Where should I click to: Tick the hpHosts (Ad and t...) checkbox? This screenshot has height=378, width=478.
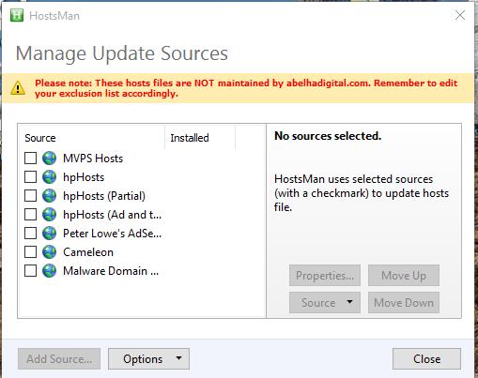30,215
